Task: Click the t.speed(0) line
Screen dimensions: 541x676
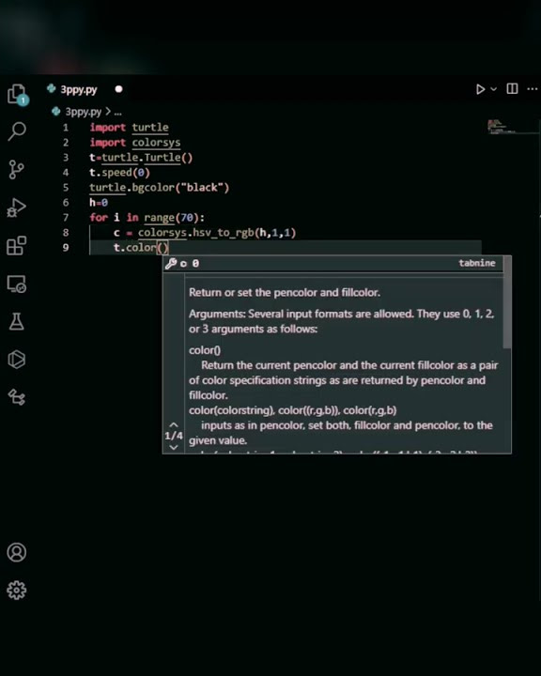Action: [119, 173]
